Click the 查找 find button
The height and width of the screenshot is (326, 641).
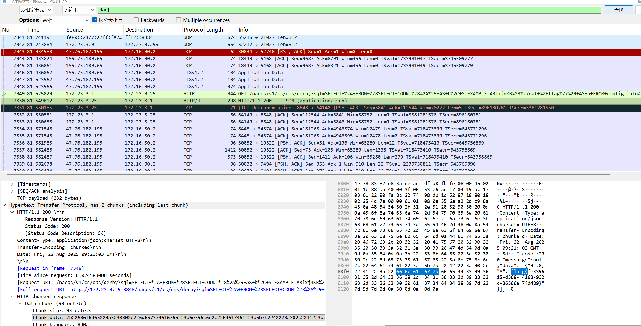(x=618, y=10)
